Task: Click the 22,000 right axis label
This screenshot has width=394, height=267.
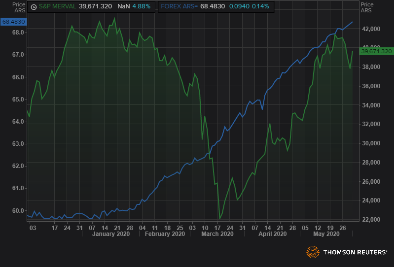Action: point(371,220)
